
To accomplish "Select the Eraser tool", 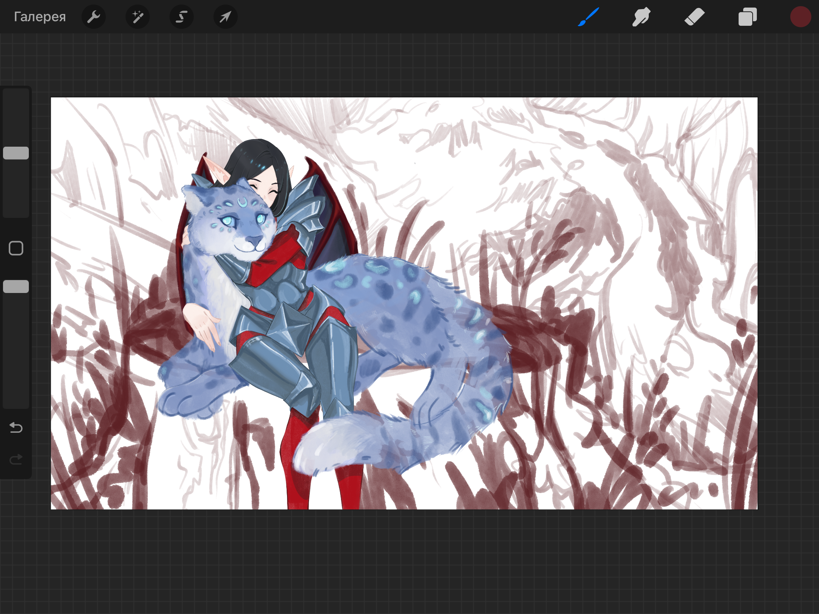I will [694, 17].
